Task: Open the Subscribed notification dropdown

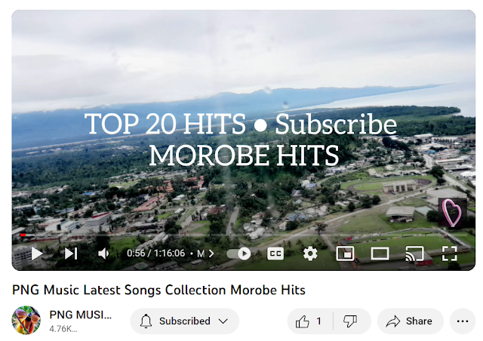Action: click(x=184, y=321)
